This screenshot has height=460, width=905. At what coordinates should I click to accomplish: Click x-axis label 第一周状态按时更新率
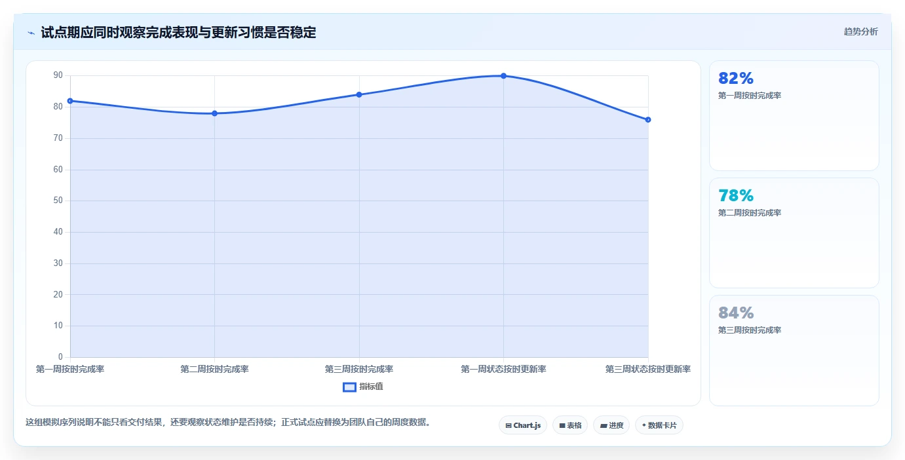(503, 370)
